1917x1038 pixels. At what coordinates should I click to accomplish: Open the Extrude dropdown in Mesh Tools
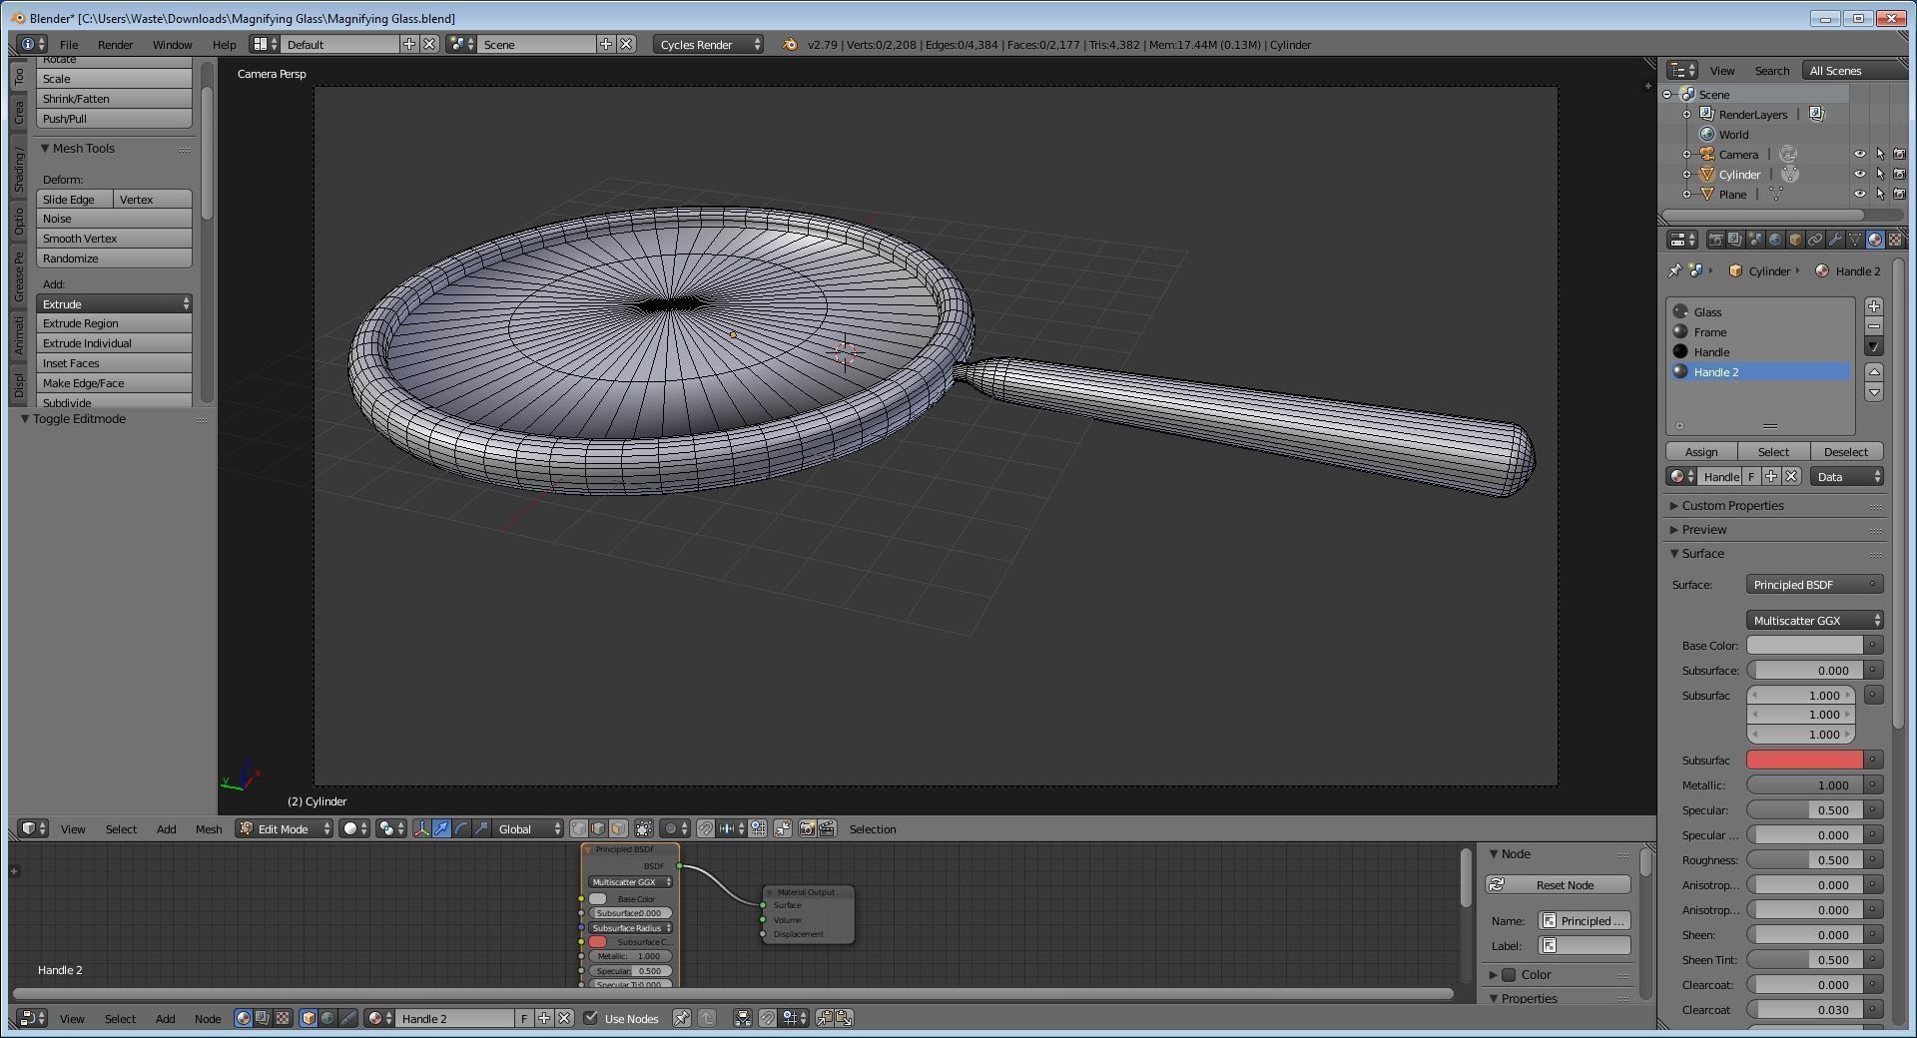[114, 303]
